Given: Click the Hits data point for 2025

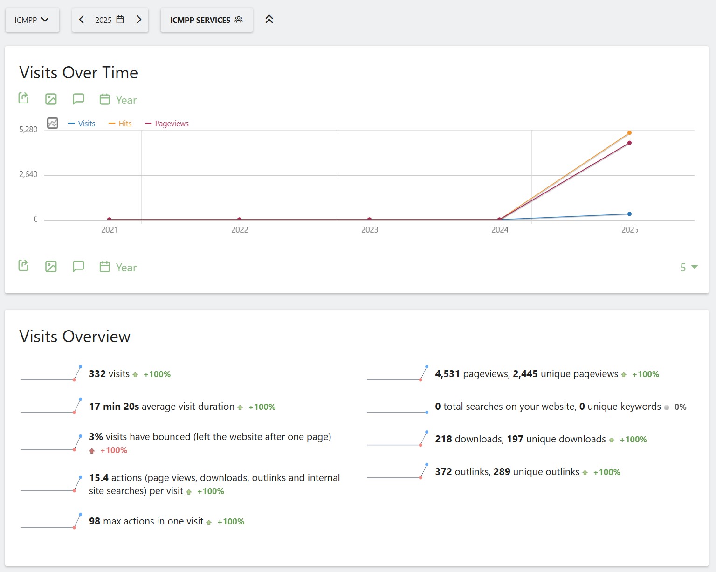Looking at the screenshot, I should pos(629,133).
